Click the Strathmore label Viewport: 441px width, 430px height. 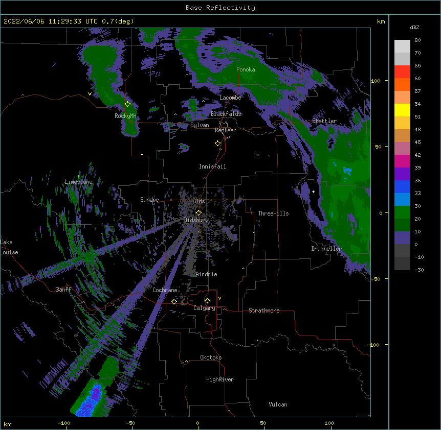264,310
